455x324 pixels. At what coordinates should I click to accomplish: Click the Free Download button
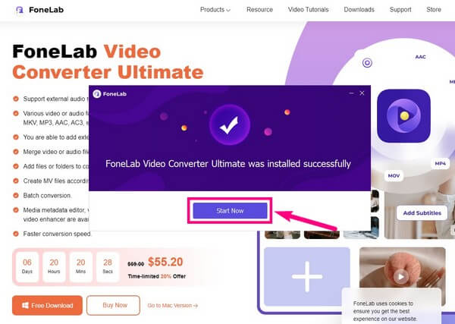tap(47, 305)
